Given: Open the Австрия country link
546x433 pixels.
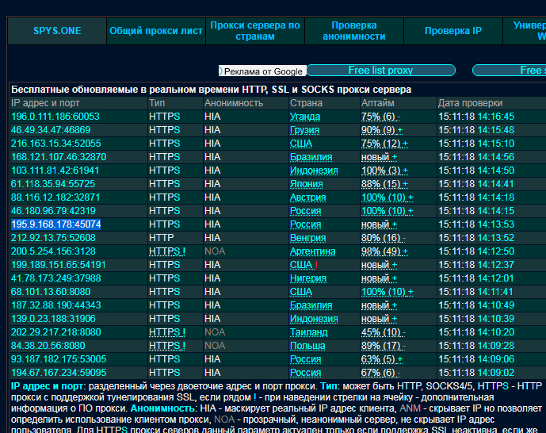Looking at the screenshot, I should 307,197.
